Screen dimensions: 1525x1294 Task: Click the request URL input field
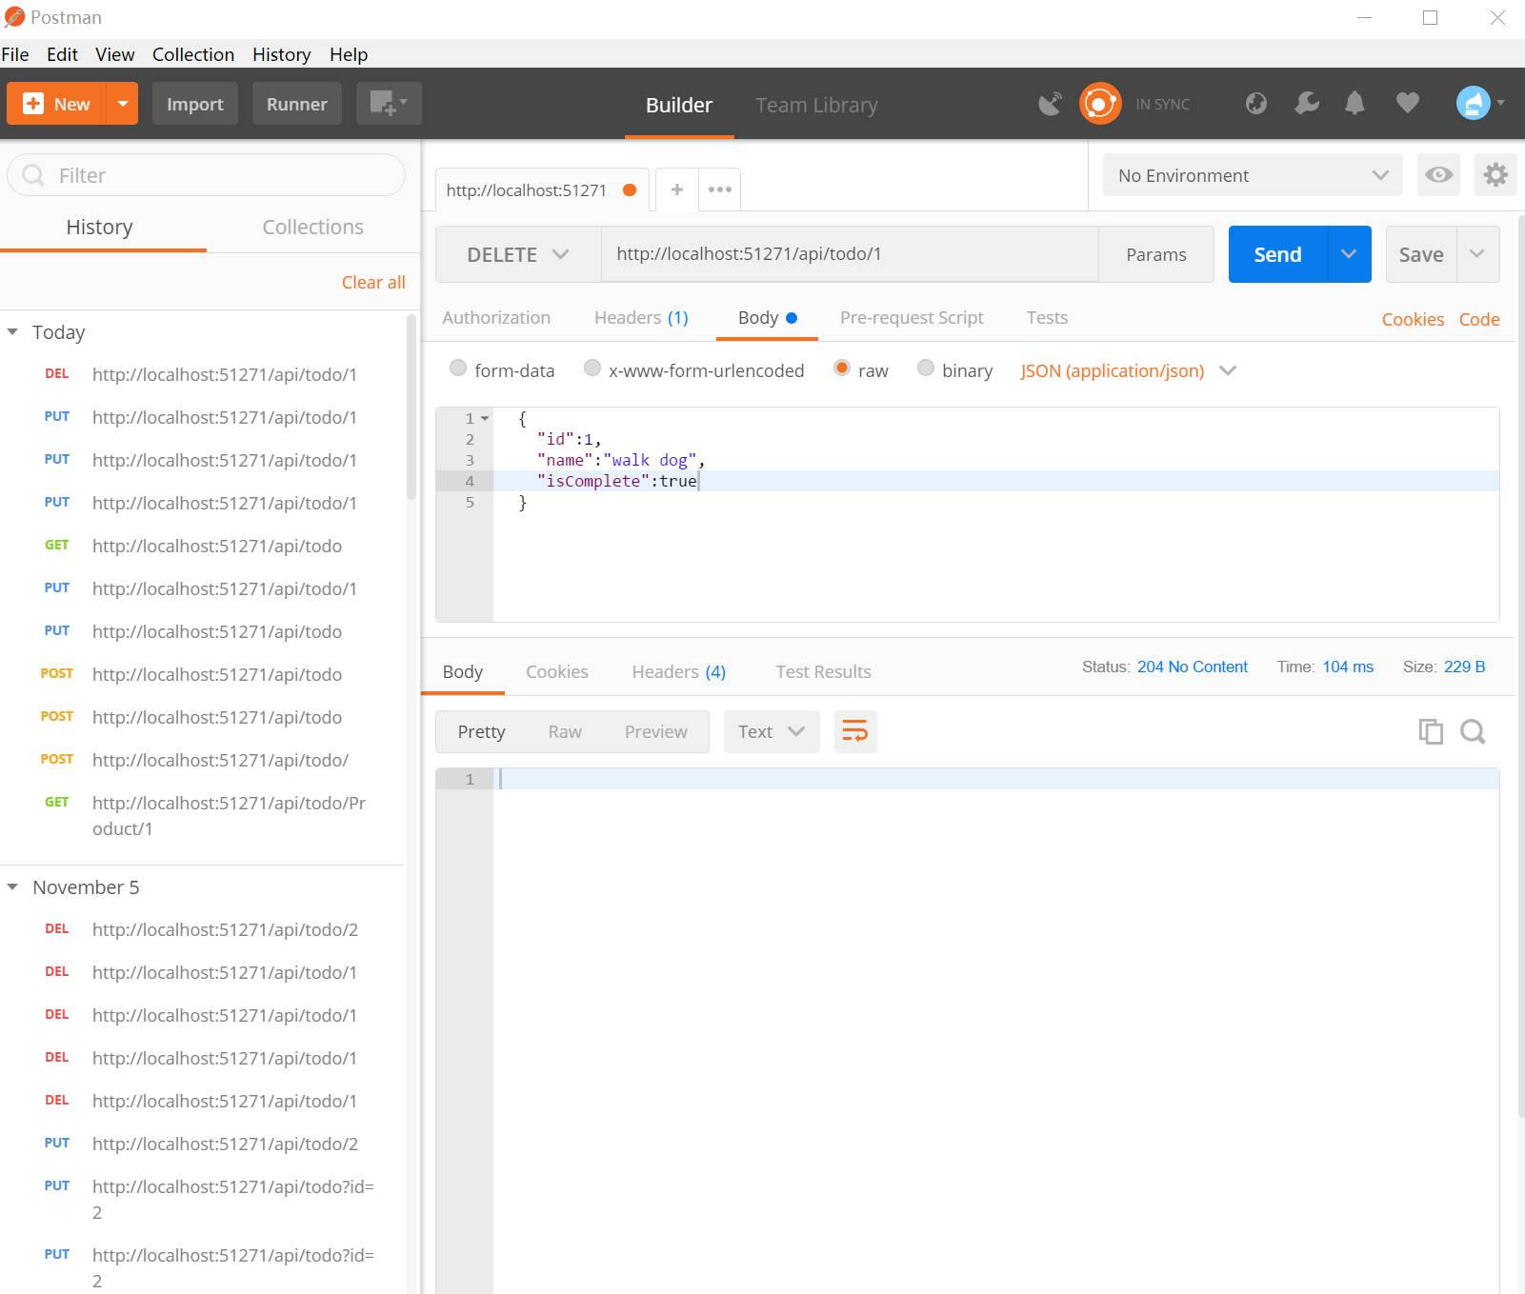(x=850, y=254)
